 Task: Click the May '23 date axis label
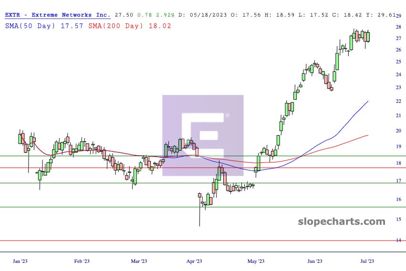[256, 261]
